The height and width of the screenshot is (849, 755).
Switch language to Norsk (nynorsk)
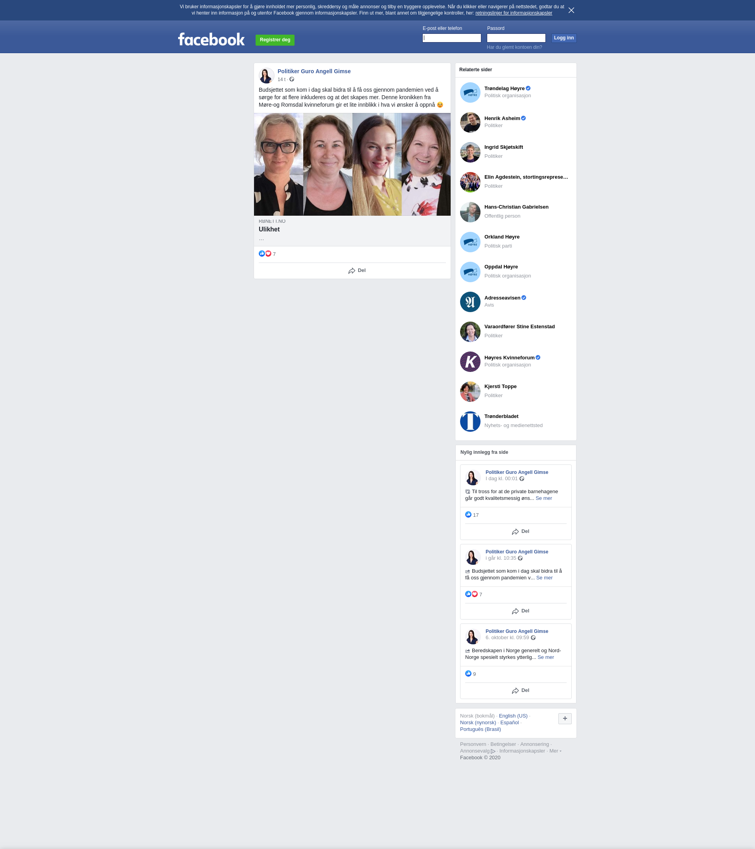[x=478, y=722]
